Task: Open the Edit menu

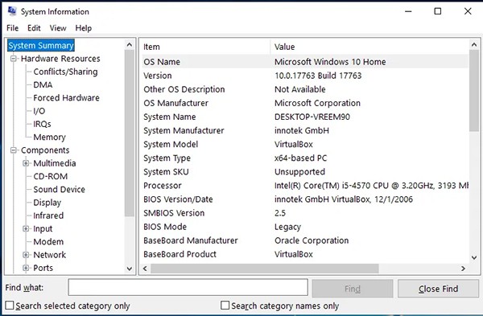Action: [34, 28]
